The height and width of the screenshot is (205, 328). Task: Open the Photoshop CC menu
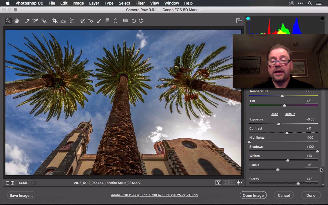29,3
